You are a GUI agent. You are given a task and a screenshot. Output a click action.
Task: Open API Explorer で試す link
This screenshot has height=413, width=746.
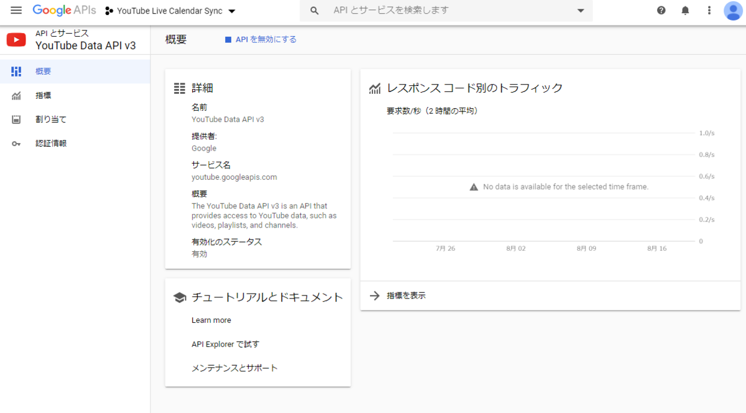click(225, 344)
